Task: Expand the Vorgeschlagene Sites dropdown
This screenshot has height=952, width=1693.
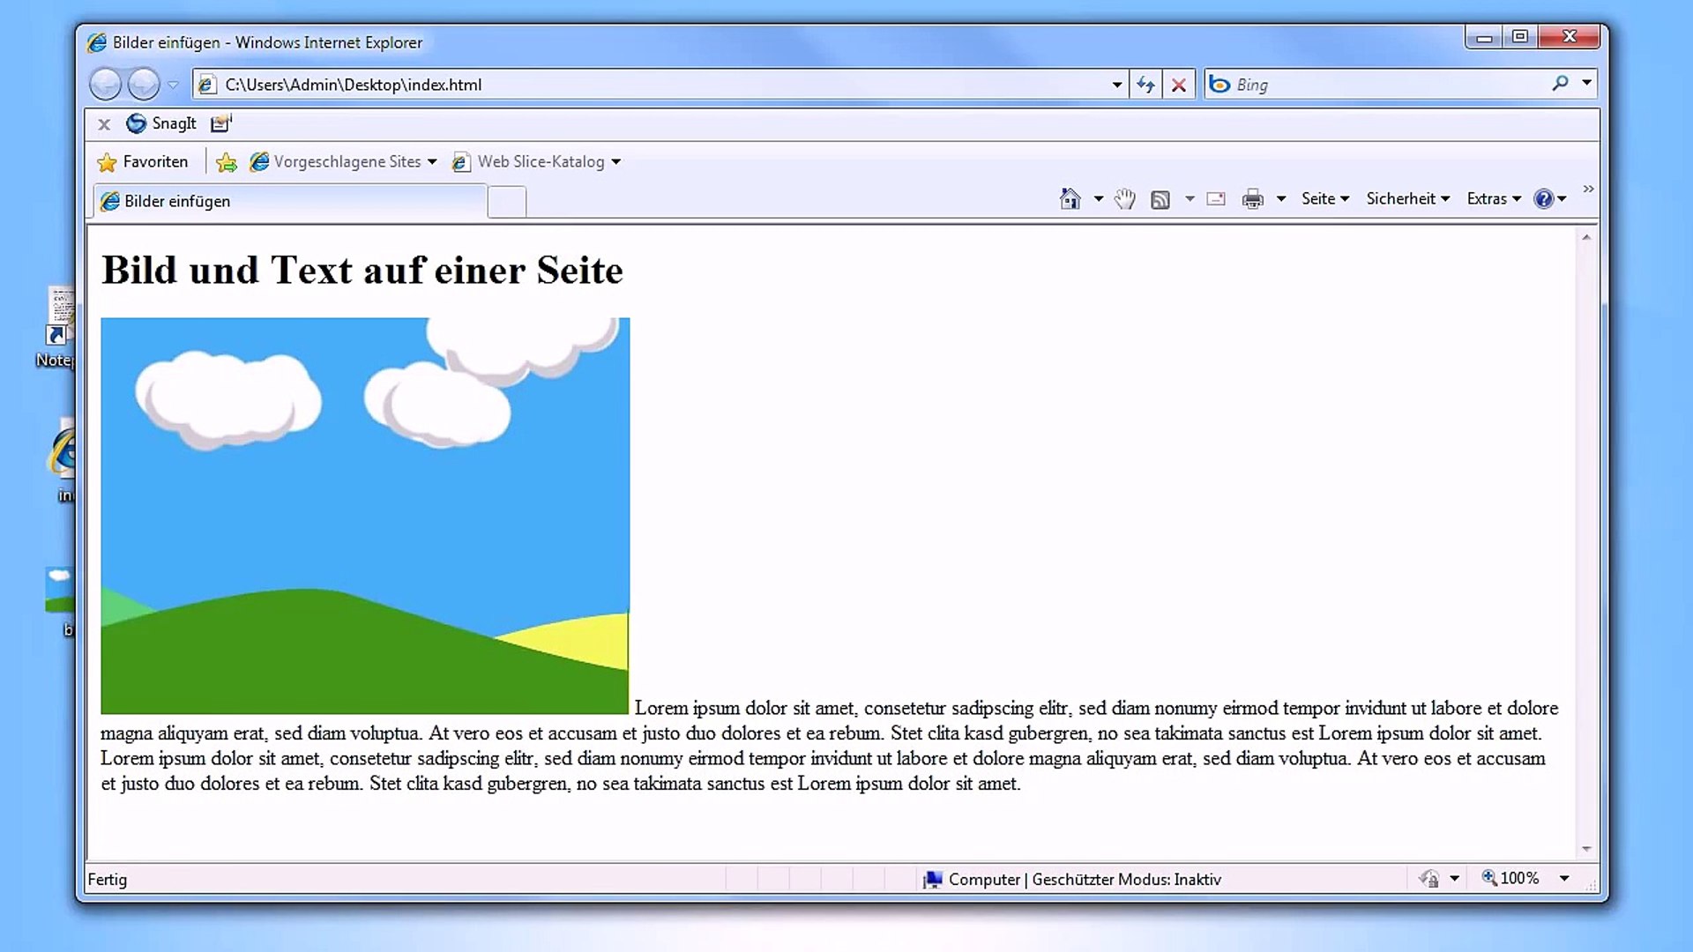Action: pos(432,162)
